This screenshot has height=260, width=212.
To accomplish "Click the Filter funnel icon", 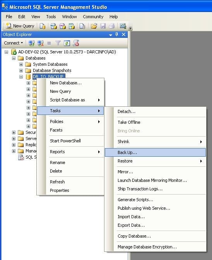I will click(x=58, y=43).
